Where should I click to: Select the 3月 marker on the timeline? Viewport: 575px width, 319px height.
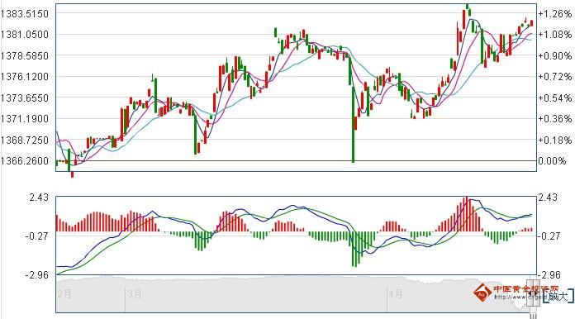pyautogui.click(x=134, y=293)
